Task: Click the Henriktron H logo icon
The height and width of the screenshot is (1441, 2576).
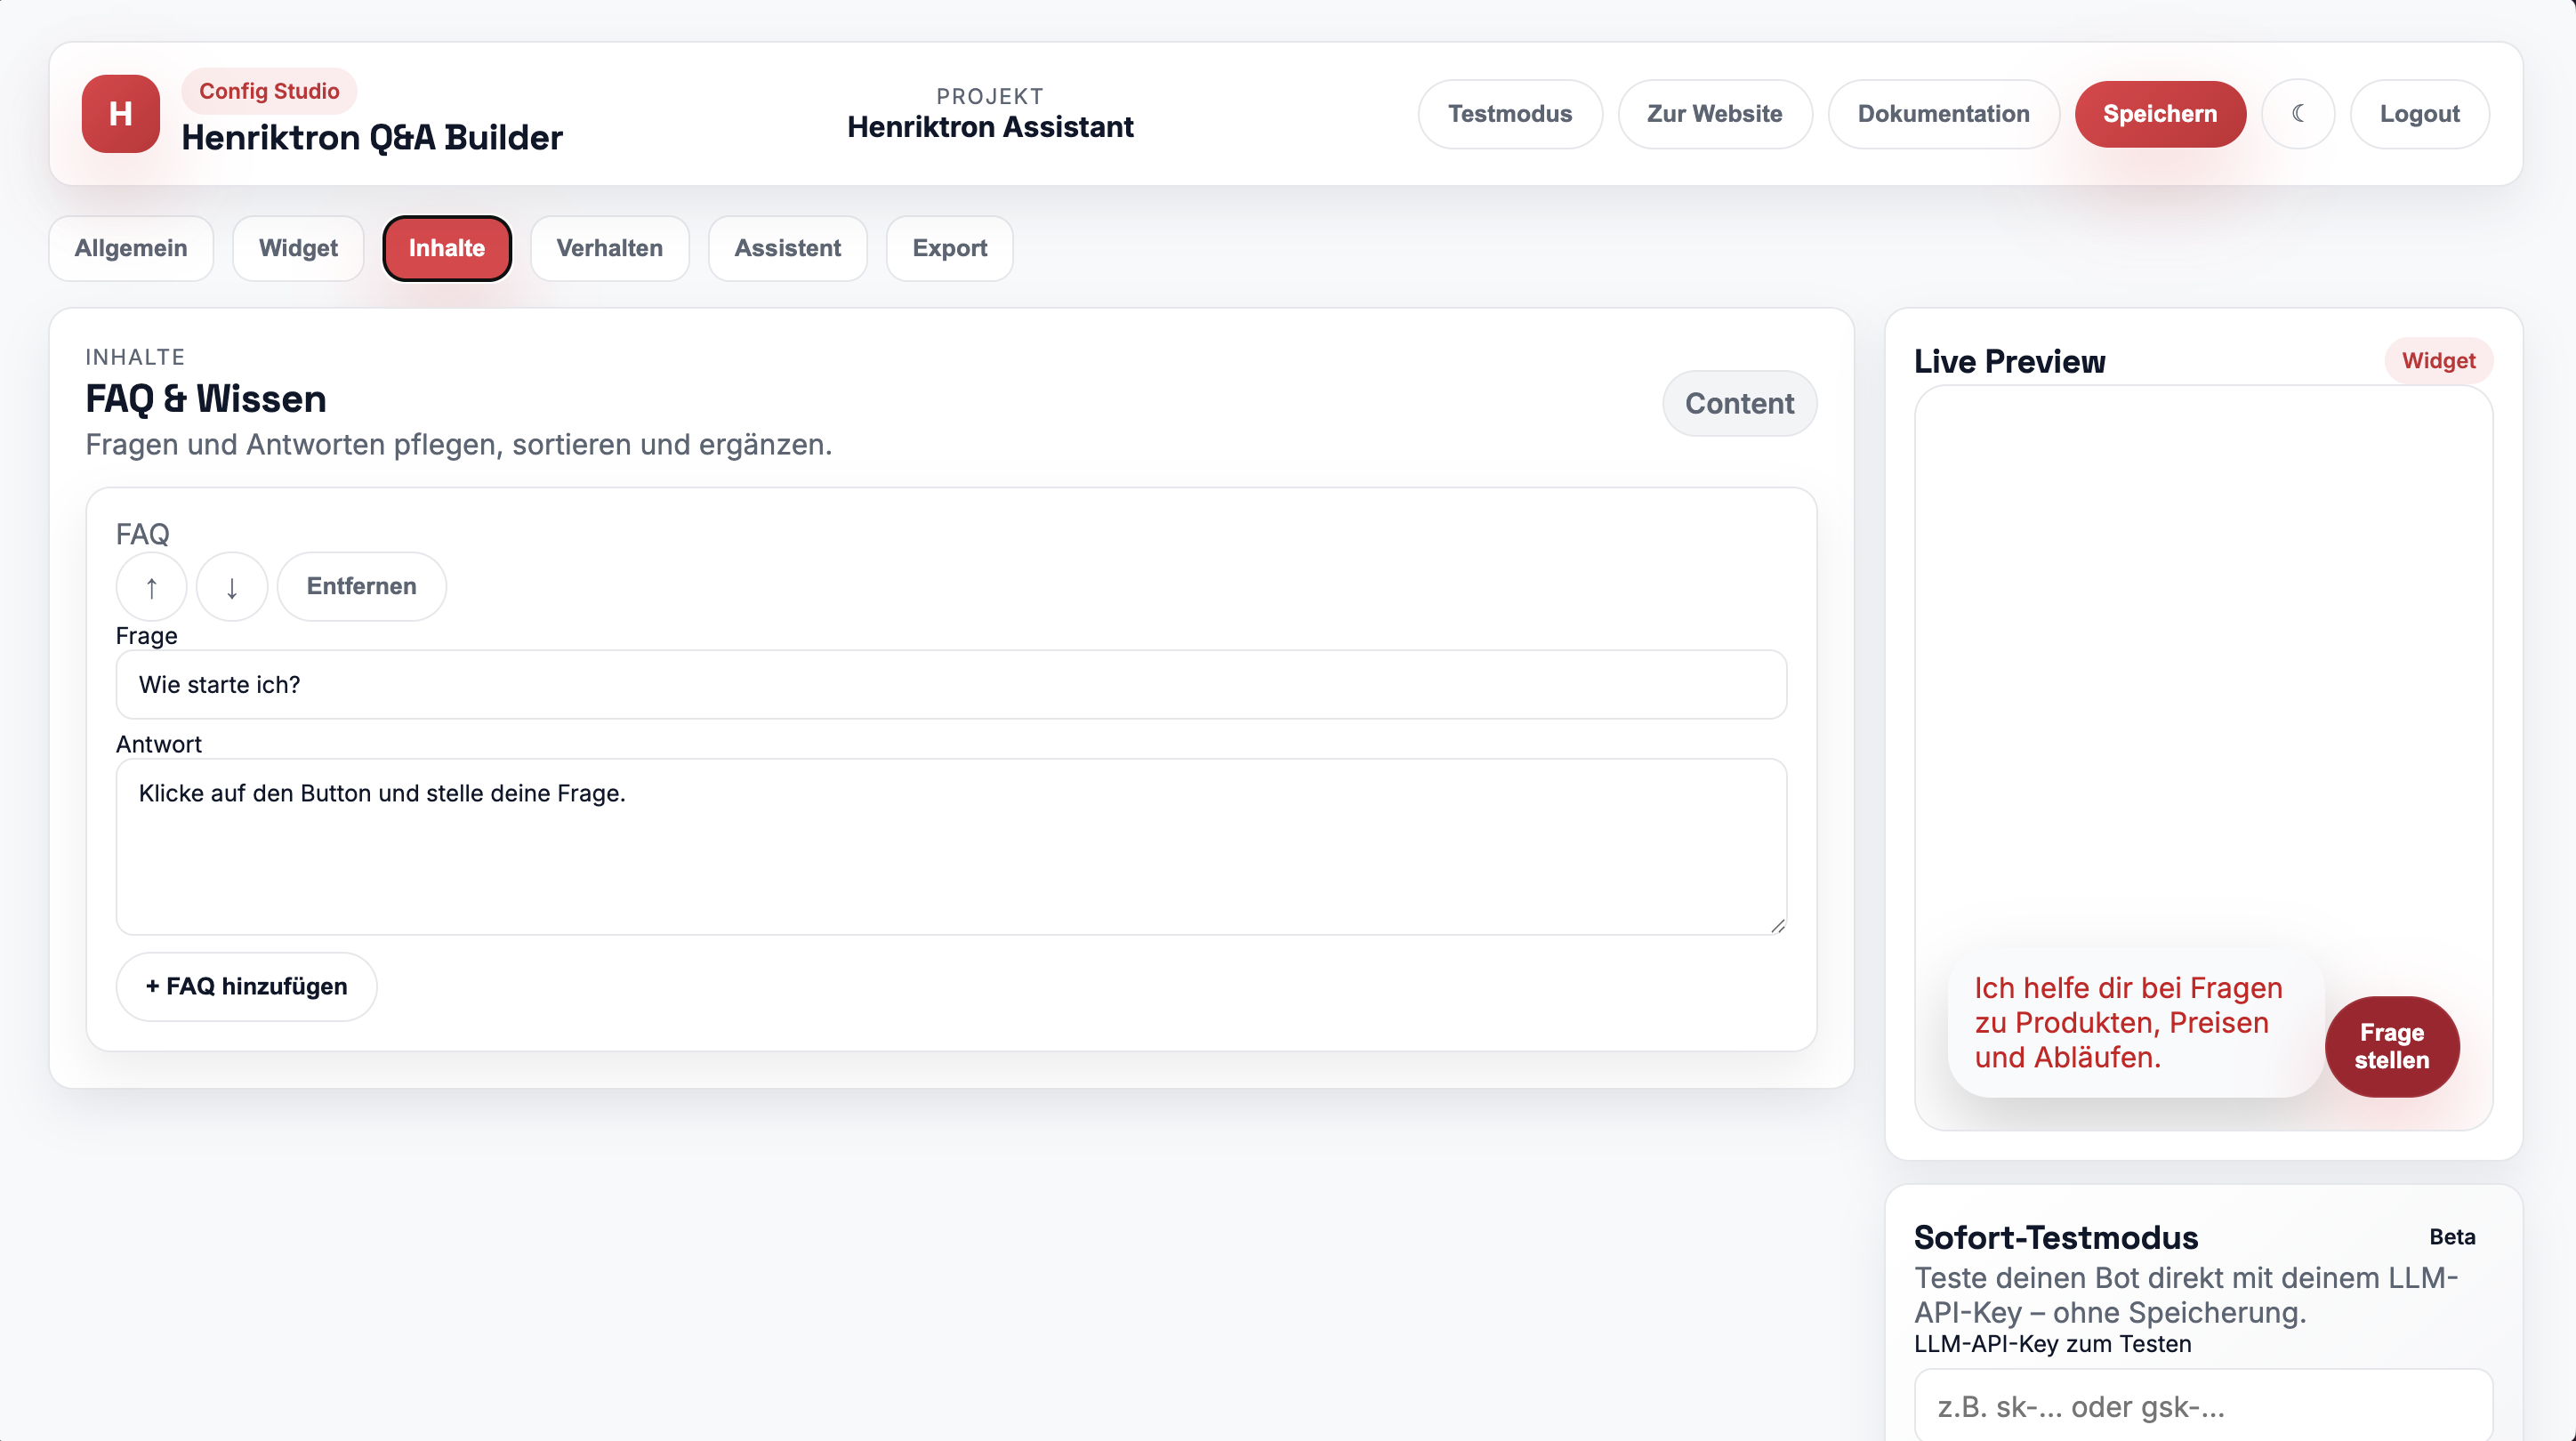Action: coord(119,114)
